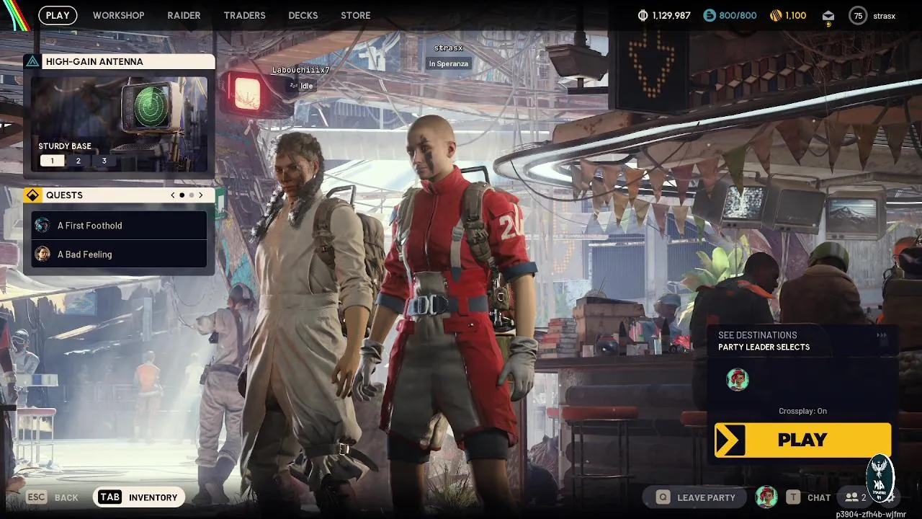This screenshot has height=519, width=922.
Task: Select Sturdy Base step 3
Action: click(x=104, y=161)
